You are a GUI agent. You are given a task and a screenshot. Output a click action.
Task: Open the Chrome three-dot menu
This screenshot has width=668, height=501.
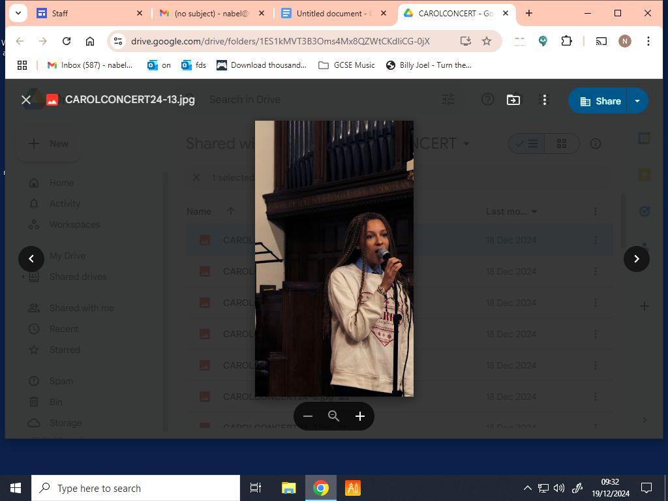pyautogui.click(x=648, y=41)
